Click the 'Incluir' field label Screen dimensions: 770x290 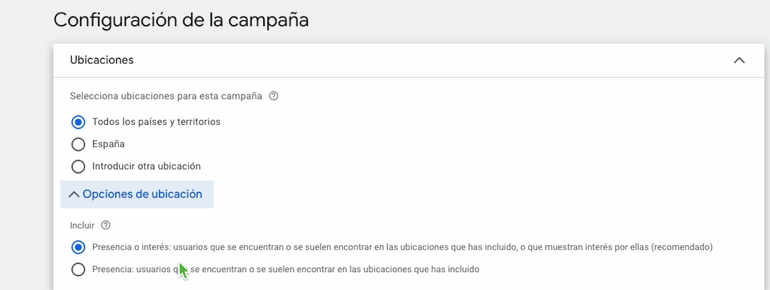pyautogui.click(x=82, y=225)
